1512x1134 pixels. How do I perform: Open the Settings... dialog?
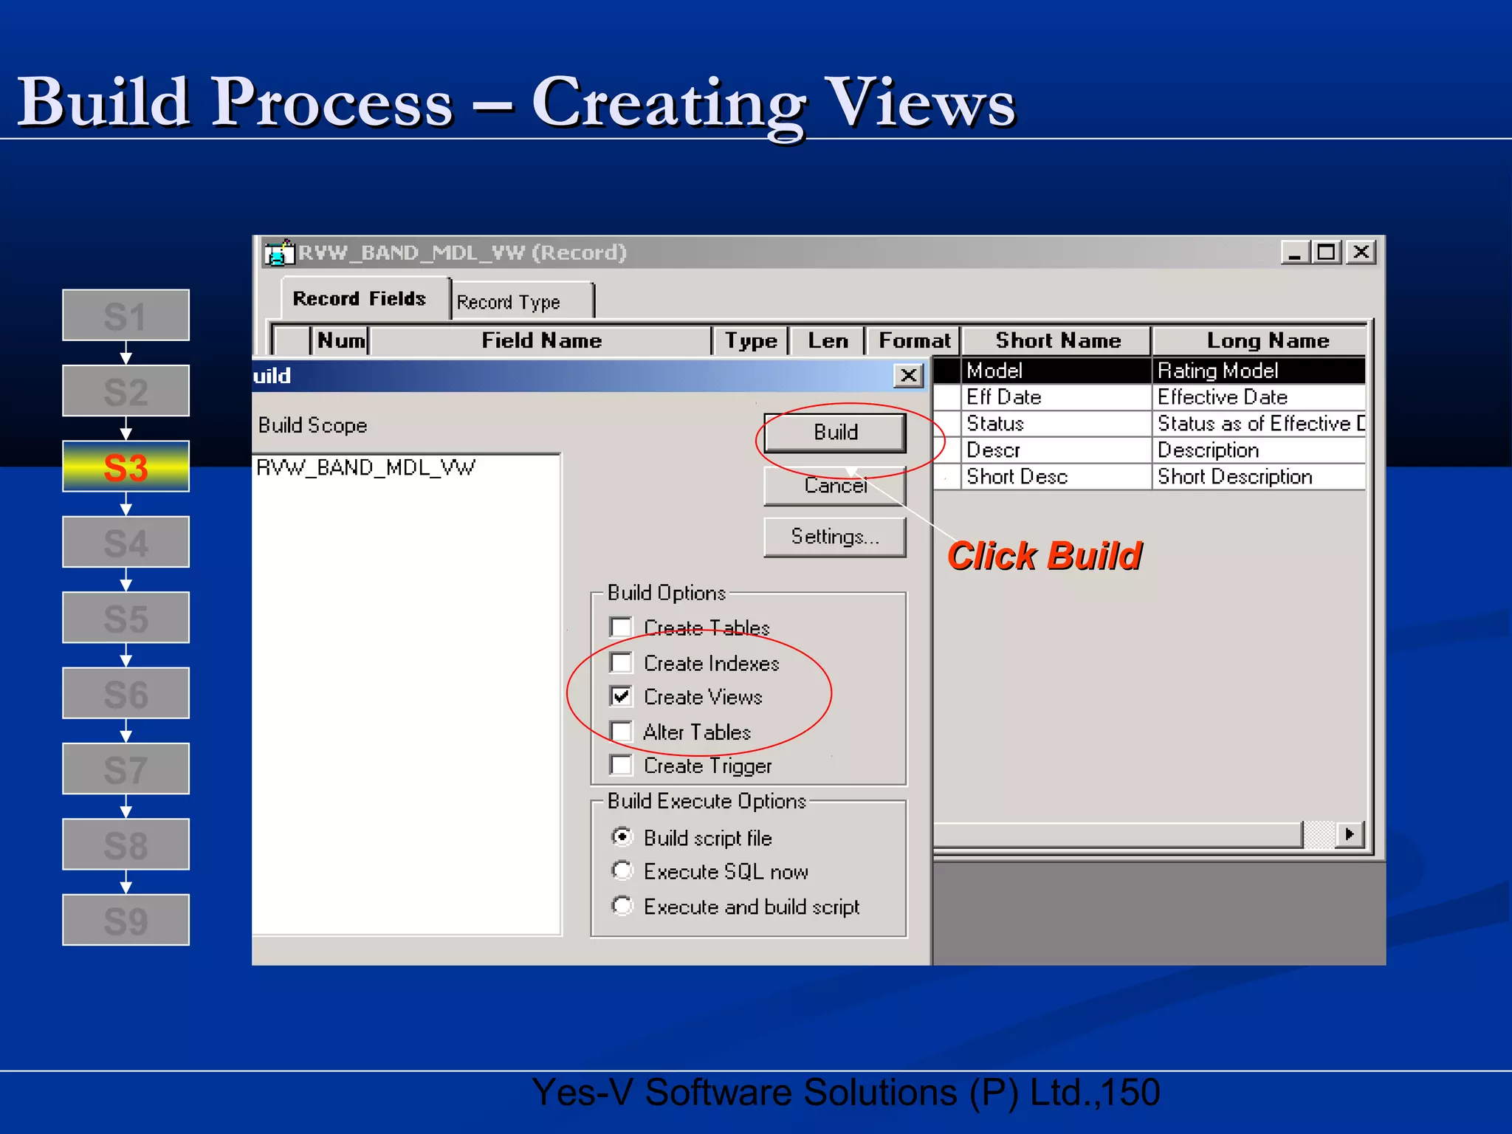pyautogui.click(x=835, y=537)
